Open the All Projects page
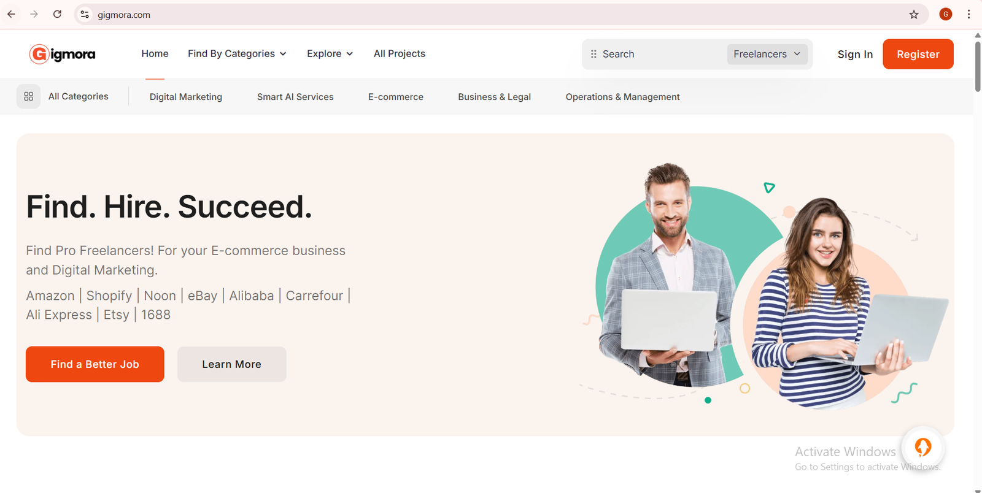The height and width of the screenshot is (493, 982). click(x=400, y=53)
